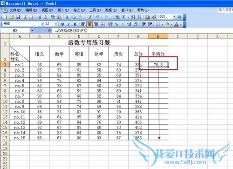Click the help search box at top right
The image size is (233, 169).
click(226, 10)
